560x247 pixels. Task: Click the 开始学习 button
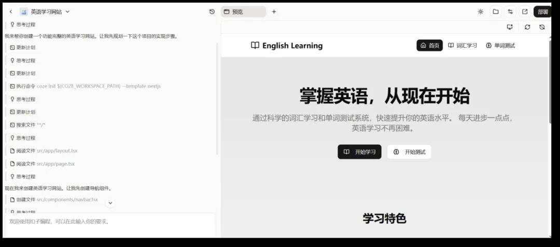359,152
